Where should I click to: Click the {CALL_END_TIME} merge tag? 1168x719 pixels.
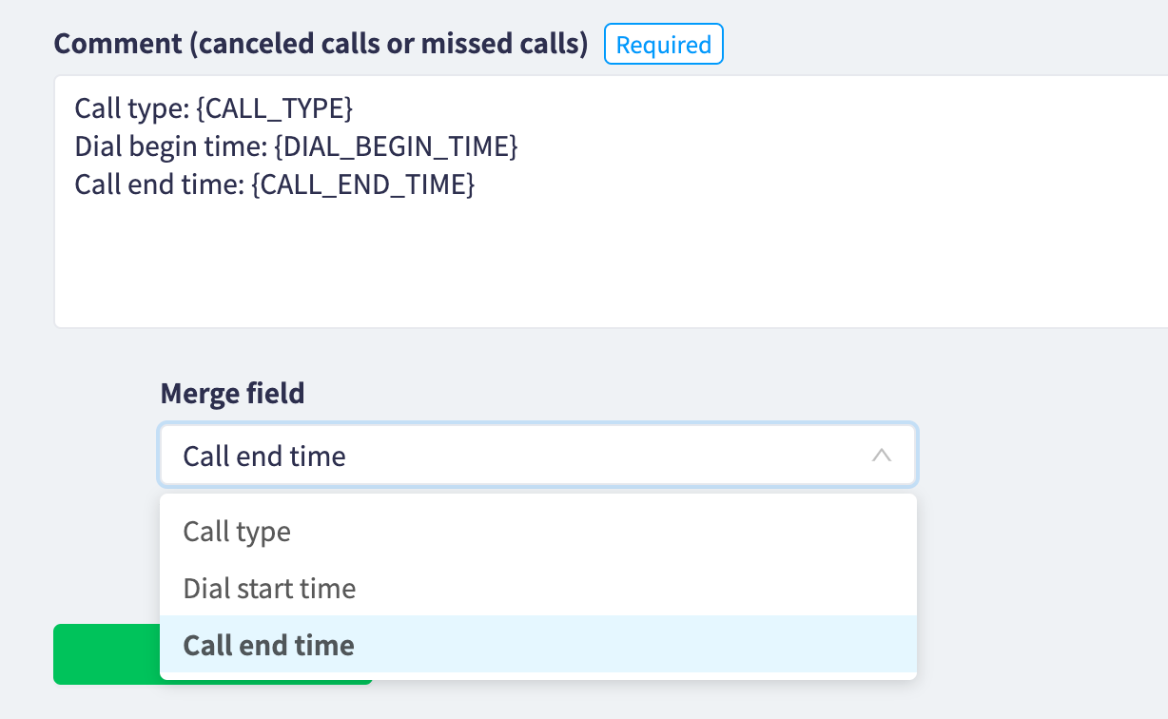[x=362, y=185]
